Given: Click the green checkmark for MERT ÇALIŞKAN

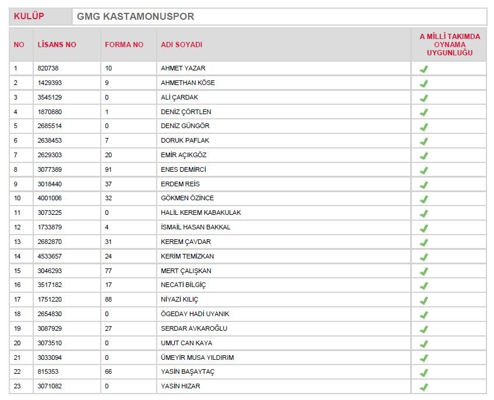Looking at the screenshot, I should (x=424, y=271).
